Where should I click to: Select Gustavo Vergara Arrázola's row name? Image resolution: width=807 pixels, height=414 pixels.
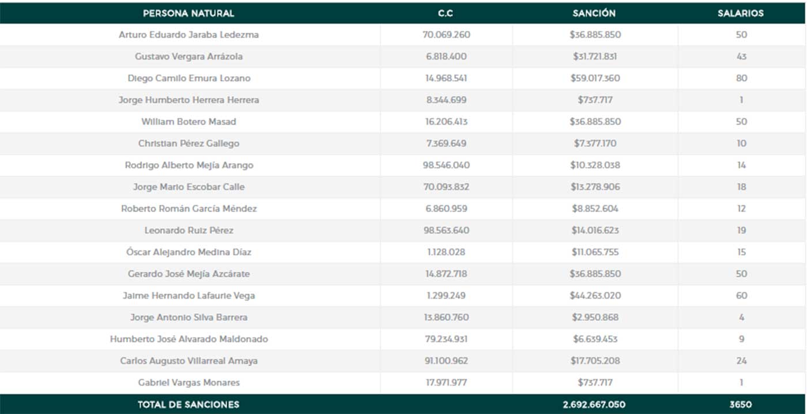(x=188, y=57)
